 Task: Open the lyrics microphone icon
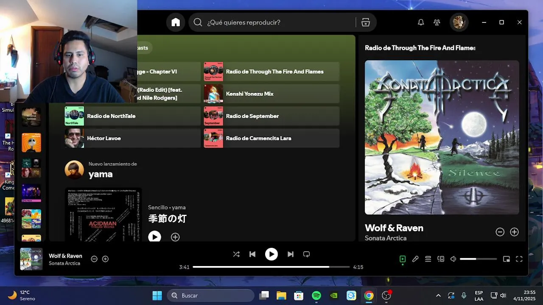tap(415, 259)
